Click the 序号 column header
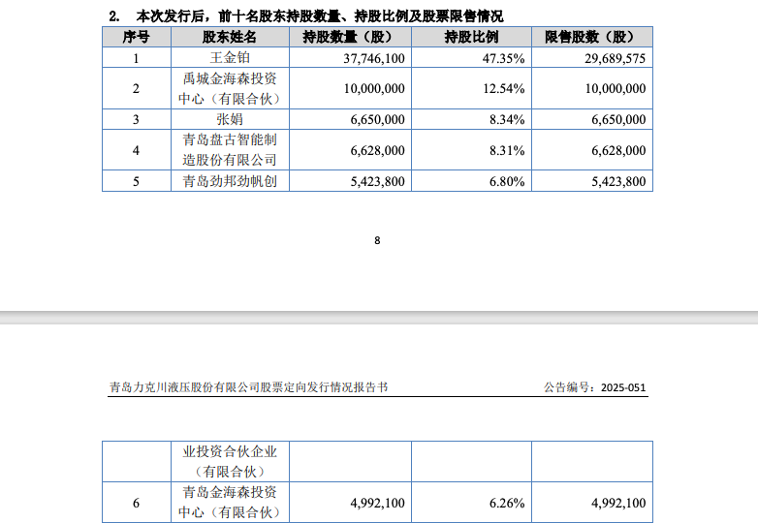758x523 pixels. click(x=136, y=37)
